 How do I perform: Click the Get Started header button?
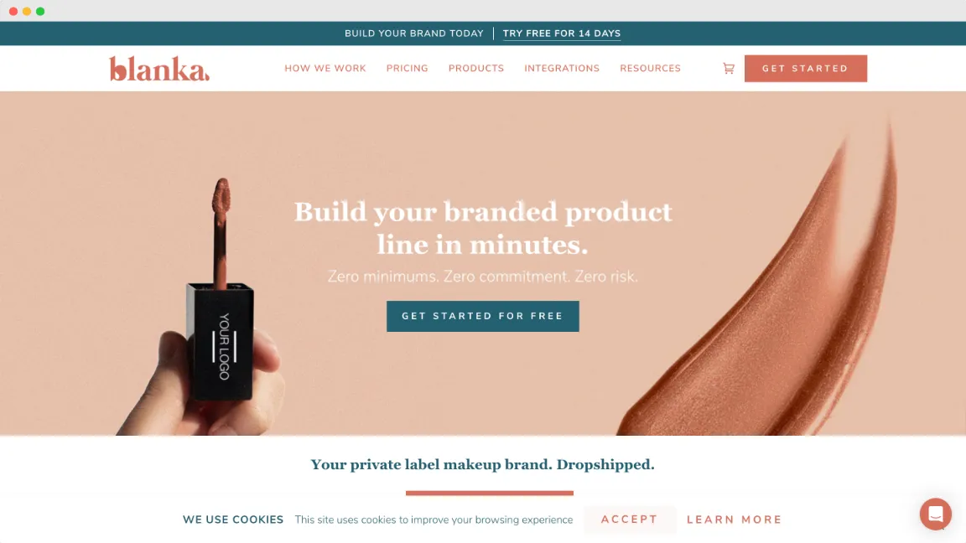pyautogui.click(x=805, y=69)
